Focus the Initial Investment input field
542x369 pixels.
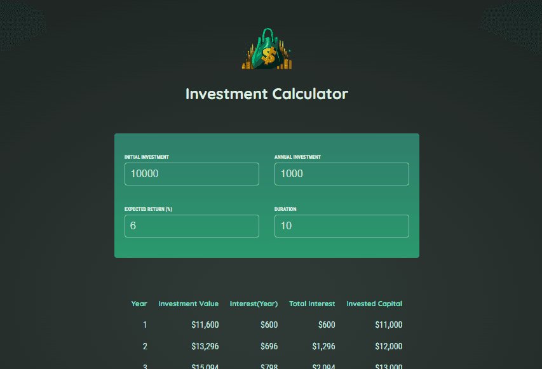click(191, 174)
